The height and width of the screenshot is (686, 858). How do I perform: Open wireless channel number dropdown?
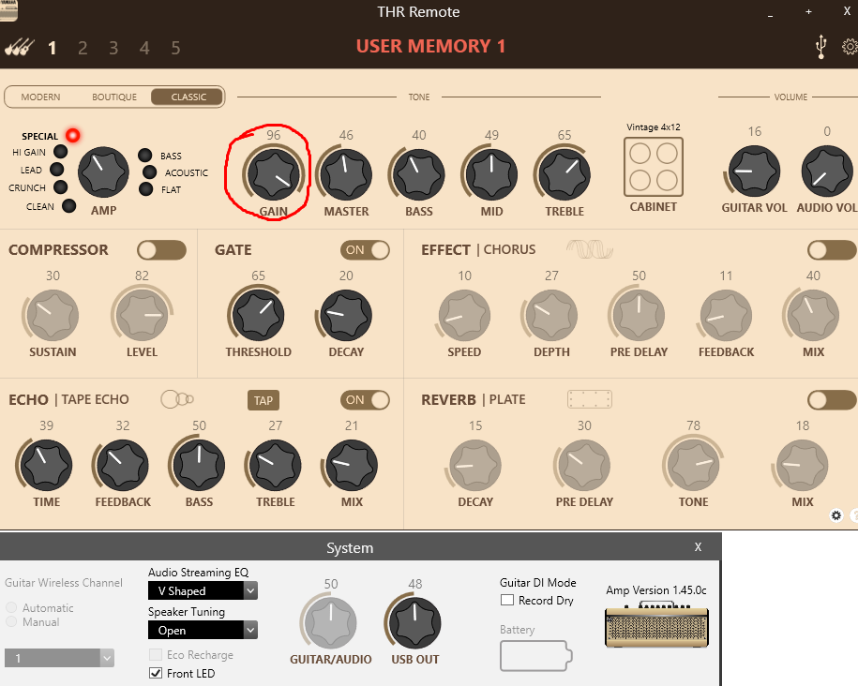pyautogui.click(x=59, y=658)
